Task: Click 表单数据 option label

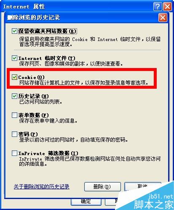Action: coord(33,115)
